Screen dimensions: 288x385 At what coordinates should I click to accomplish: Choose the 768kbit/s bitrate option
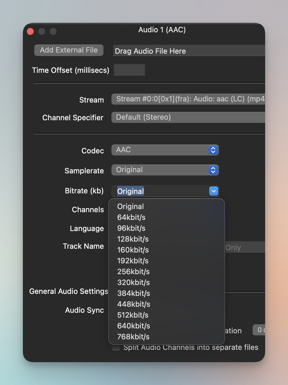(133, 337)
